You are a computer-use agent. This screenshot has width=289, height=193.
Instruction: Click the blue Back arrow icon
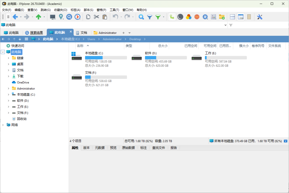(15, 17)
